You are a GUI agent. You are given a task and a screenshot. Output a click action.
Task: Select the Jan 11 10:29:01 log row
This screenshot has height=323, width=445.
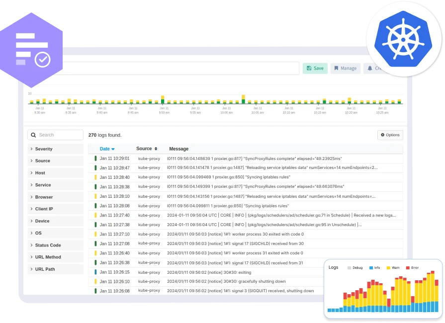point(246,159)
